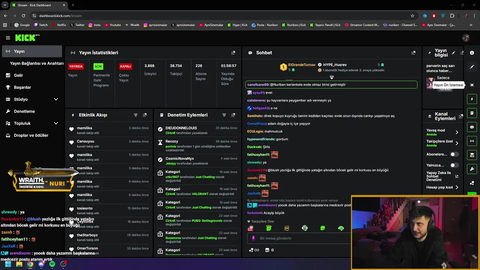Pop out the Kanal Eylemleri panel
480x270 pixels.
[x=461, y=116]
